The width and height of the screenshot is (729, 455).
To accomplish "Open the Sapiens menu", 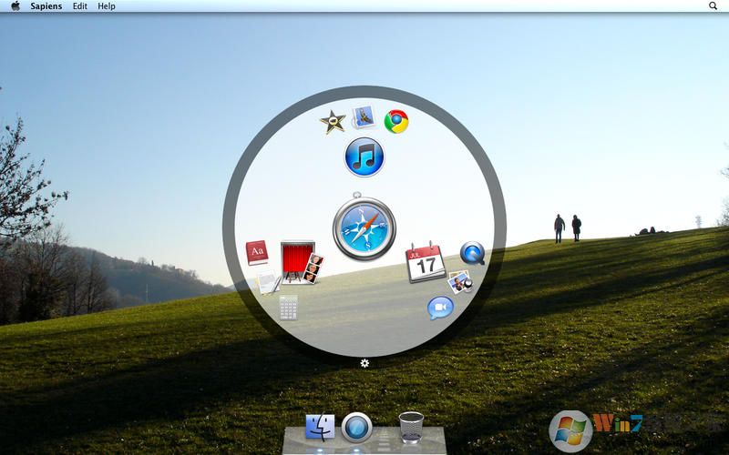I will [46, 6].
